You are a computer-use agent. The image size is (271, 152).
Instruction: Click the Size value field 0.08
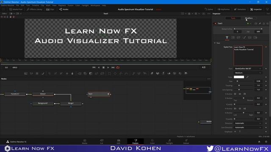pos(258,81)
